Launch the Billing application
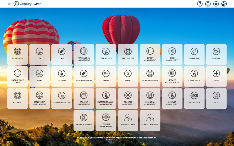The height and width of the screenshot is (146, 234). pos(128,77)
